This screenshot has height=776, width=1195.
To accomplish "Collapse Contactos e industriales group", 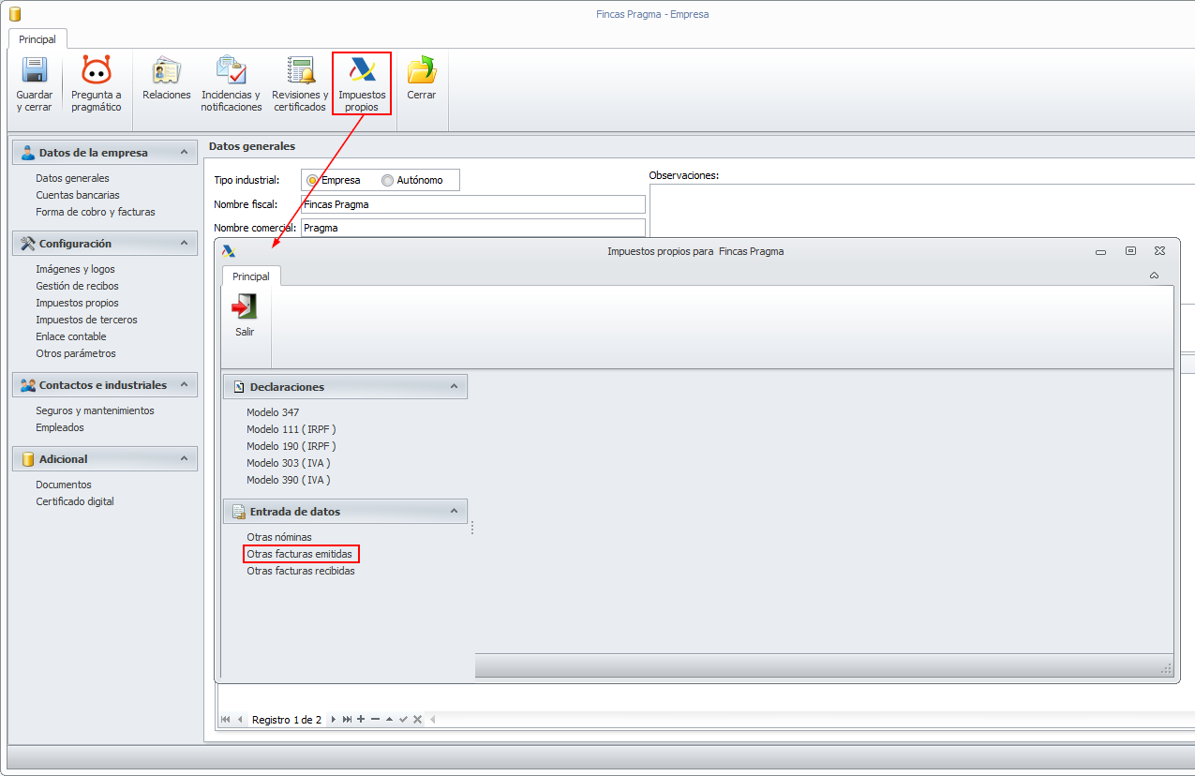I will pos(184,385).
